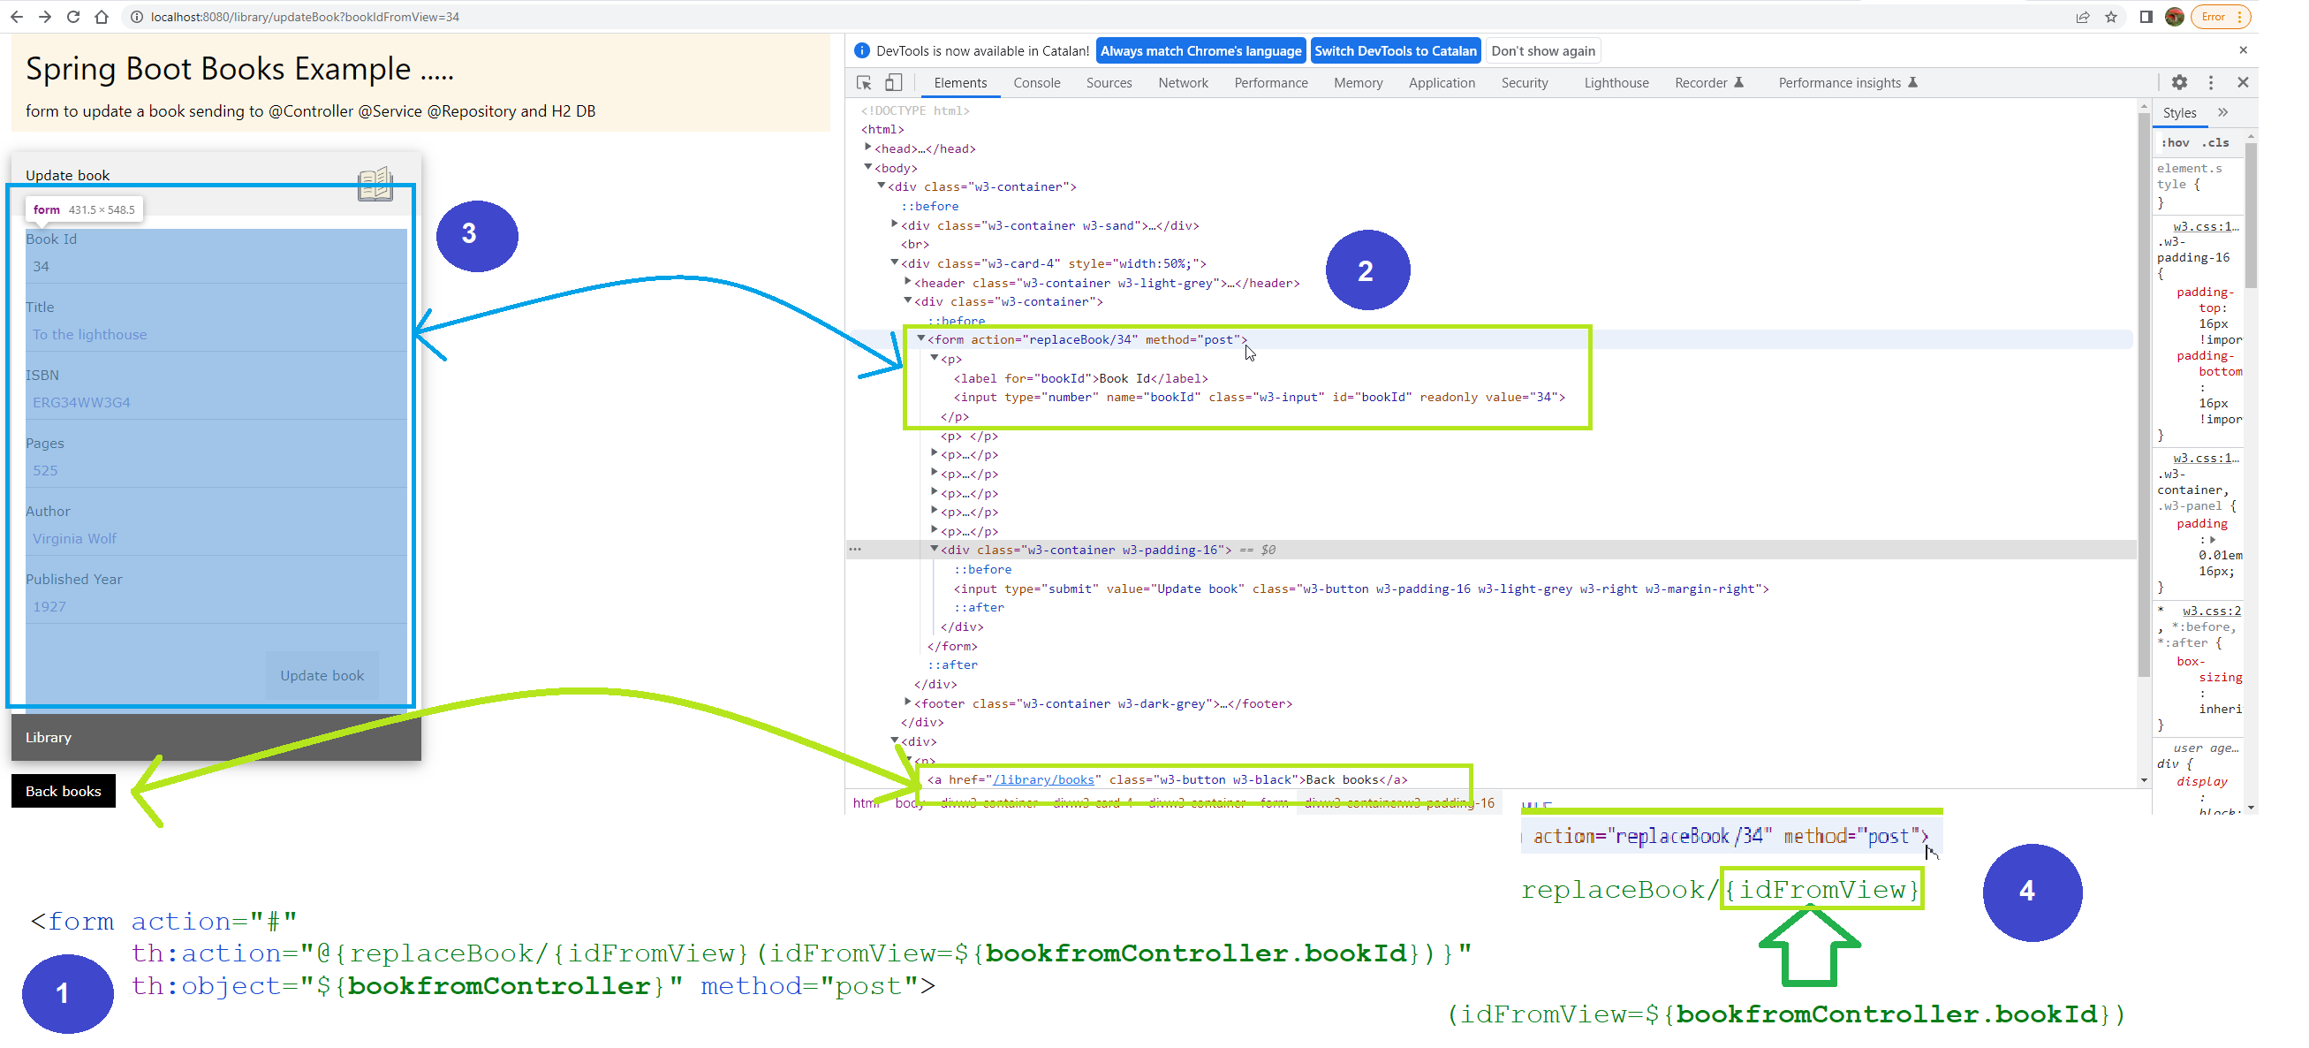The image size is (2309, 1048).
Task: Click the Author input field
Action: tap(216, 539)
